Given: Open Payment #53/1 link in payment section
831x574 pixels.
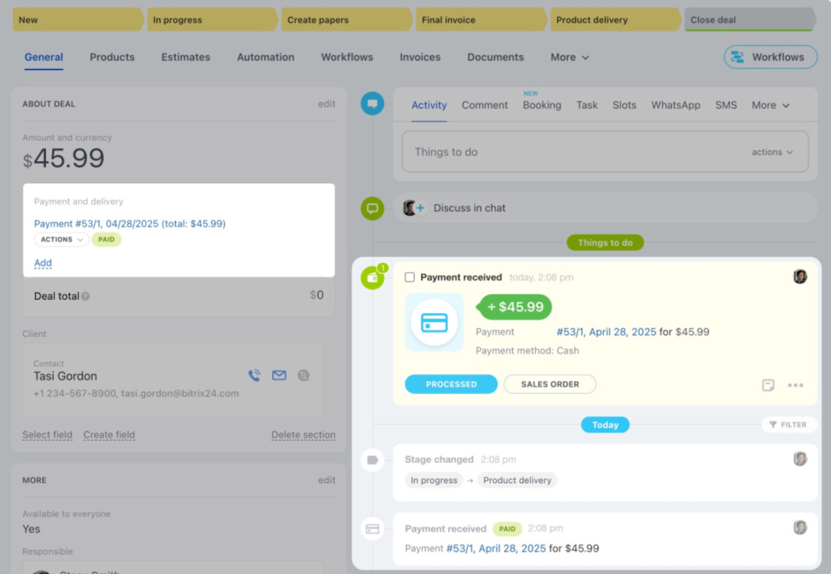Looking at the screenshot, I should (x=130, y=223).
